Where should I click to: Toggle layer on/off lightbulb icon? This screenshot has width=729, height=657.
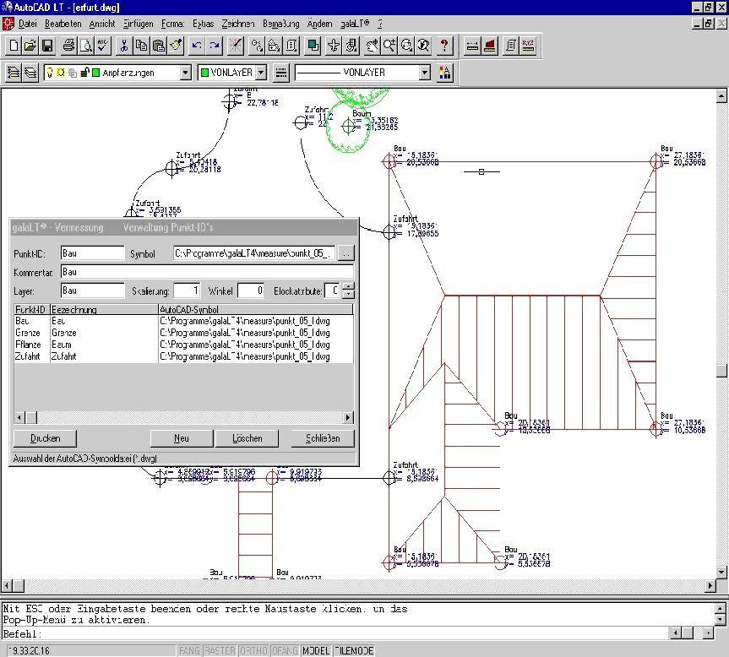click(x=50, y=73)
